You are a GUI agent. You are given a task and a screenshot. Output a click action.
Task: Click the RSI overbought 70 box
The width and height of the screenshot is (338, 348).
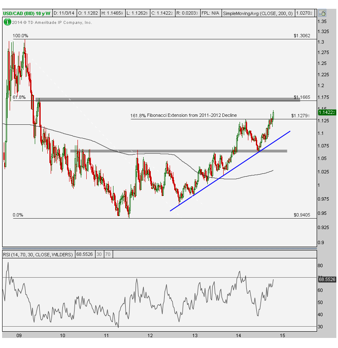[108, 254]
